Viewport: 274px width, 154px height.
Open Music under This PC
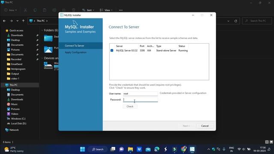point(14,104)
